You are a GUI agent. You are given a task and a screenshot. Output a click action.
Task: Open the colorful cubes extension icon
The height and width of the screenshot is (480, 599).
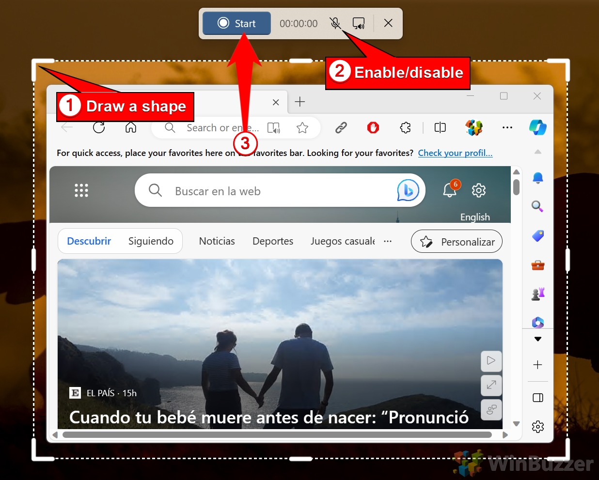pyautogui.click(x=474, y=127)
